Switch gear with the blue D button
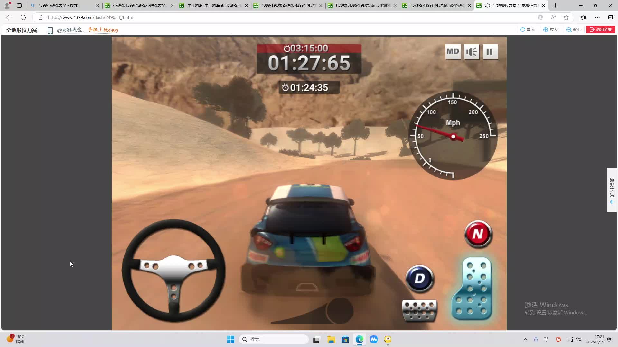 click(x=419, y=278)
